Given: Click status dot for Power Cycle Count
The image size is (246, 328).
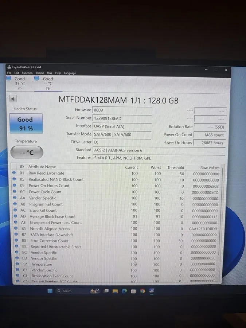Looking at the screenshot, I should click(x=15, y=191).
